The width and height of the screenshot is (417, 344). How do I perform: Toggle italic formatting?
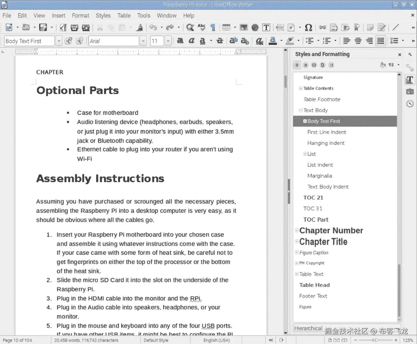tap(191, 41)
